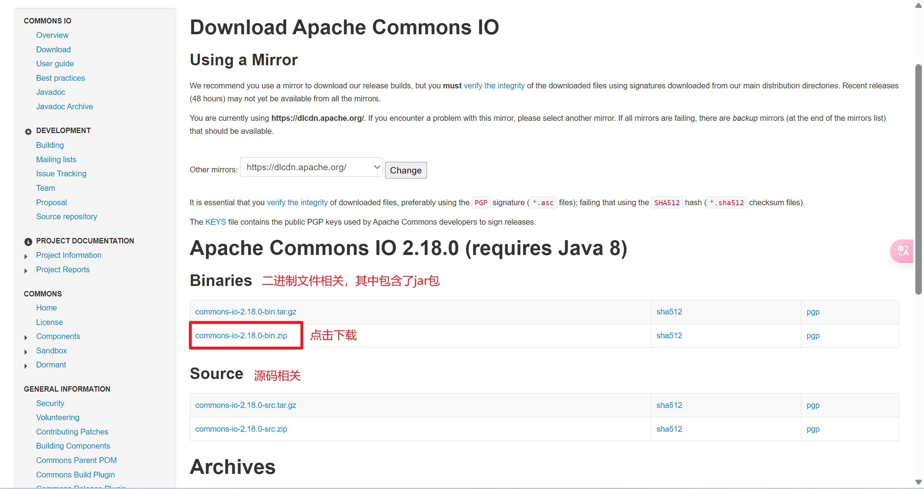This screenshot has height=489, width=924.
Task: Expand the Components section
Action: click(27, 336)
